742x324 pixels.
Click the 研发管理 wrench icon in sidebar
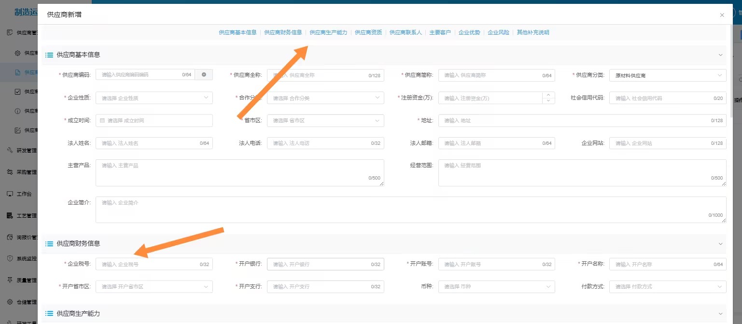click(10, 150)
